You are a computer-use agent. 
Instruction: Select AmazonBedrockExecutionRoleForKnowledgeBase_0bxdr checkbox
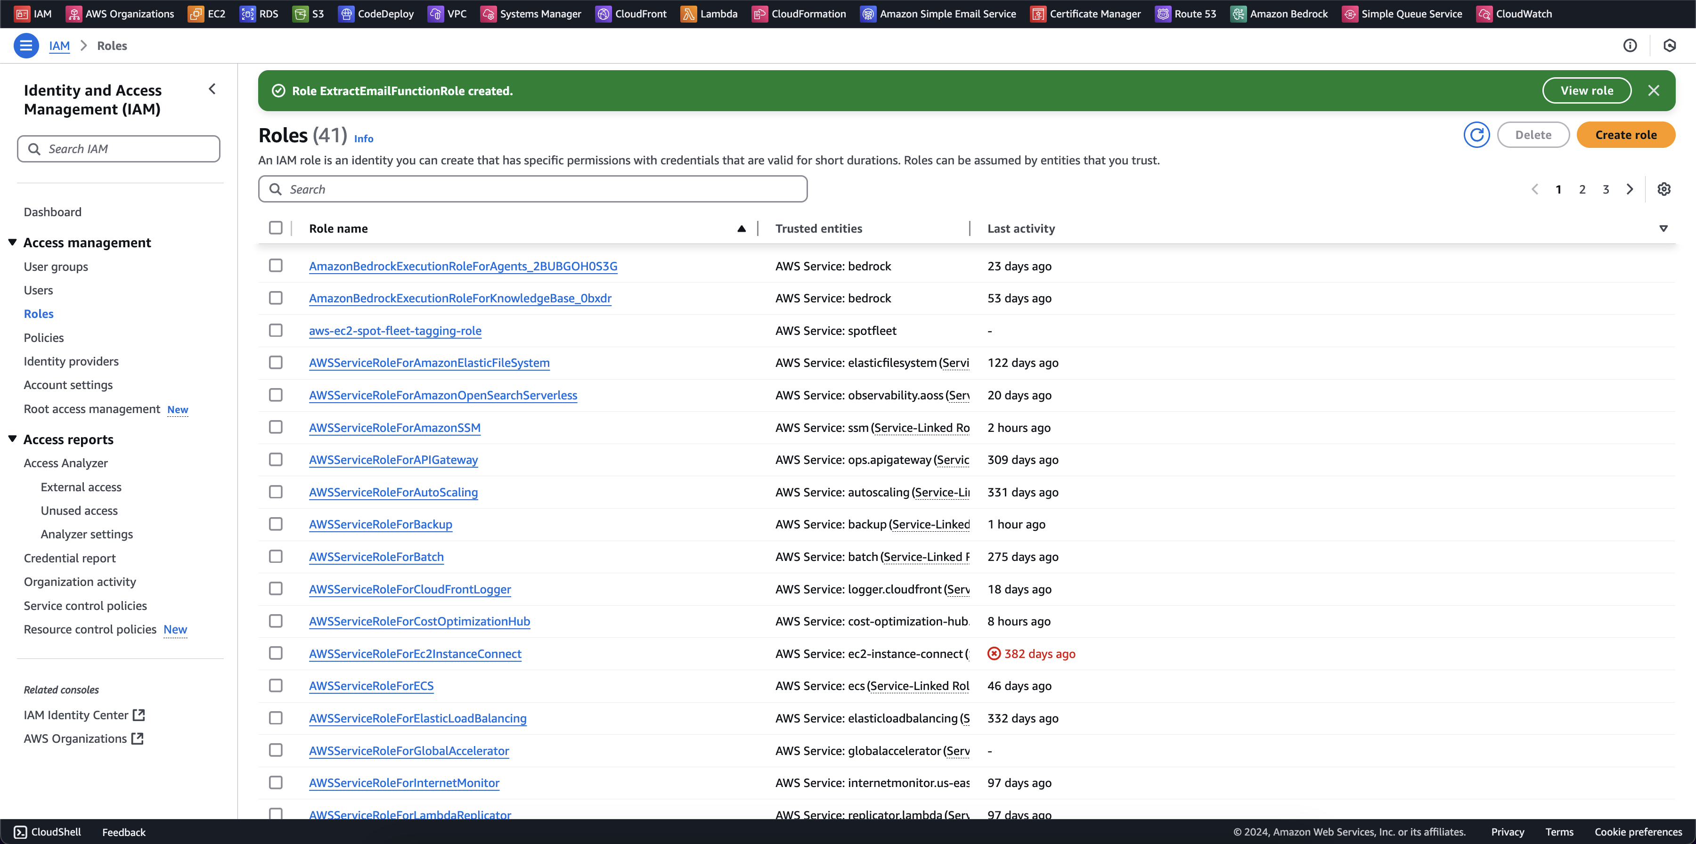point(275,298)
